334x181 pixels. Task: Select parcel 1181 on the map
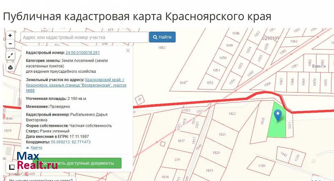262,166
